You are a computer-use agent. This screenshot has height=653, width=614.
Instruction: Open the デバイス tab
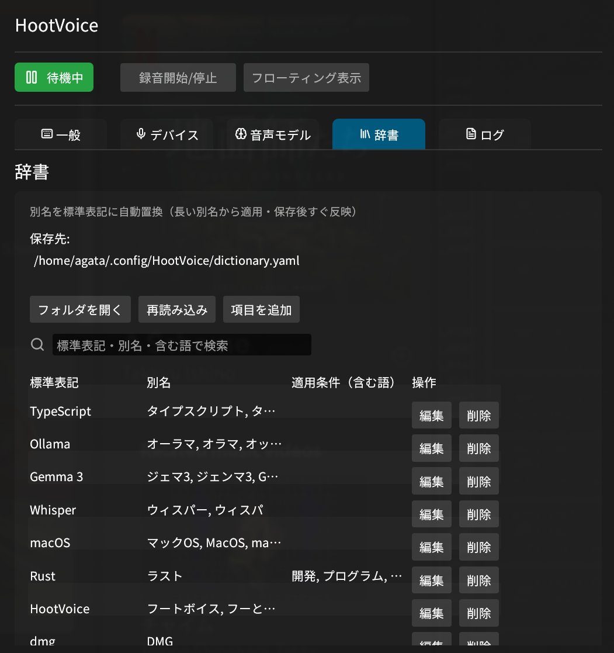(167, 134)
